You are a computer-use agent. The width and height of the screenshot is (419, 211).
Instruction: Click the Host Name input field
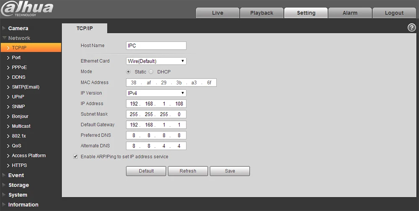(156, 46)
